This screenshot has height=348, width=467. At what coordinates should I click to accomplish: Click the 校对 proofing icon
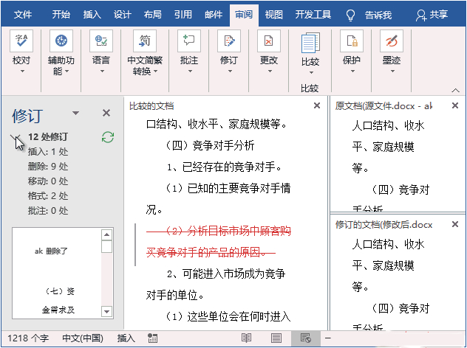pyautogui.click(x=21, y=41)
